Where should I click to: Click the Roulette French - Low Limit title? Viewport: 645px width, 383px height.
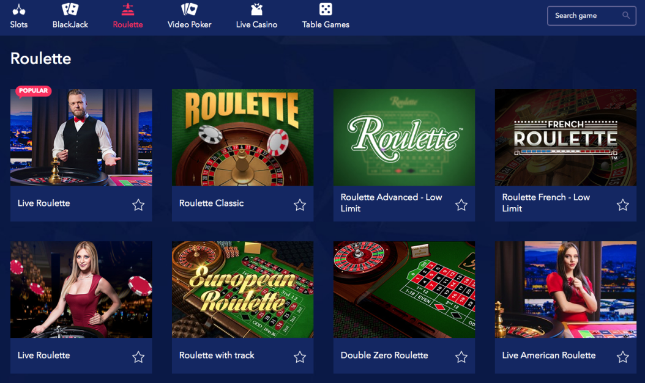point(546,203)
